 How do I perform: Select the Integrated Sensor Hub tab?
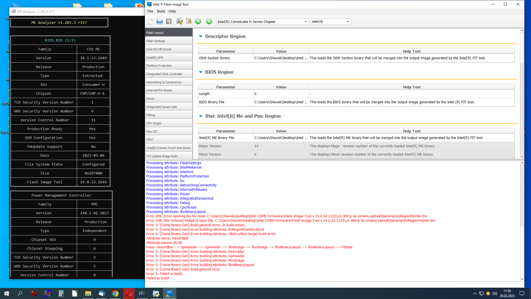coord(169,107)
